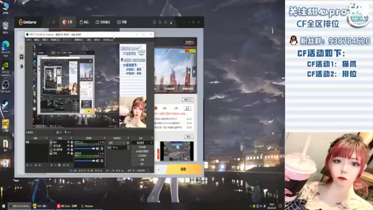Open the WeGame video tab

pos(122,22)
